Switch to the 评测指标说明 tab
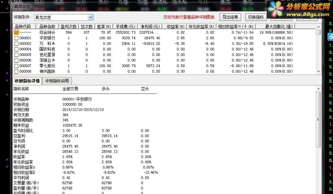This screenshot has height=194, width=333. 57,81
